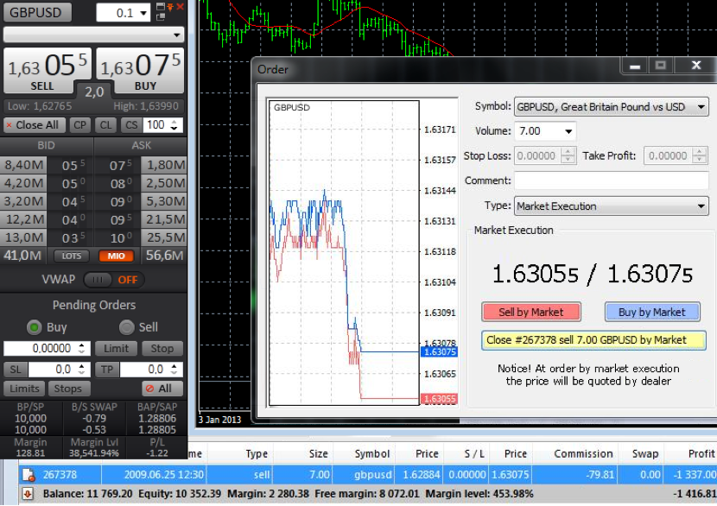Open the Symbol dropdown in Order dialog
717x506 pixels.
[x=701, y=107]
